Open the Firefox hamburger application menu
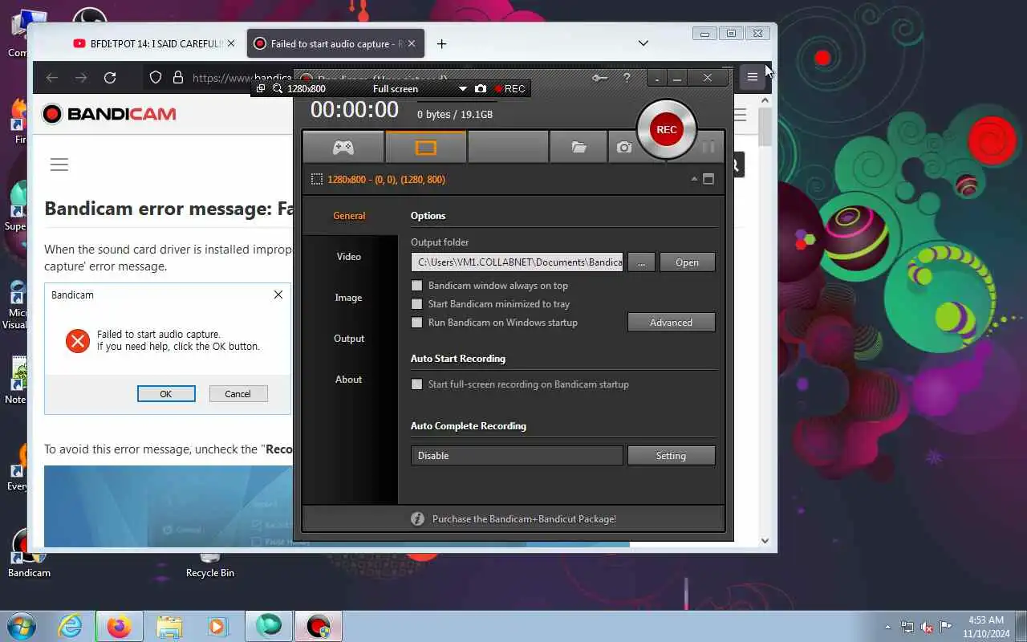This screenshot has height=642, width=1027. tap(752, 77)
